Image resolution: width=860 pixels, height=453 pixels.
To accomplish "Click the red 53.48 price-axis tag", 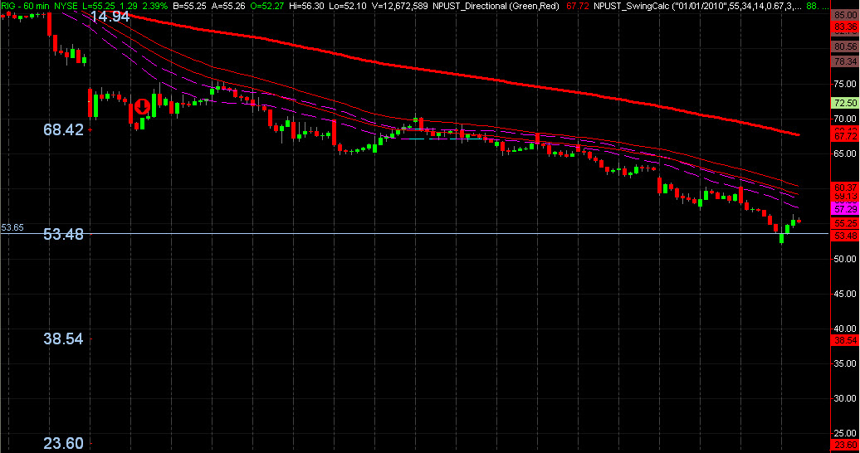I will click(845, 236).
